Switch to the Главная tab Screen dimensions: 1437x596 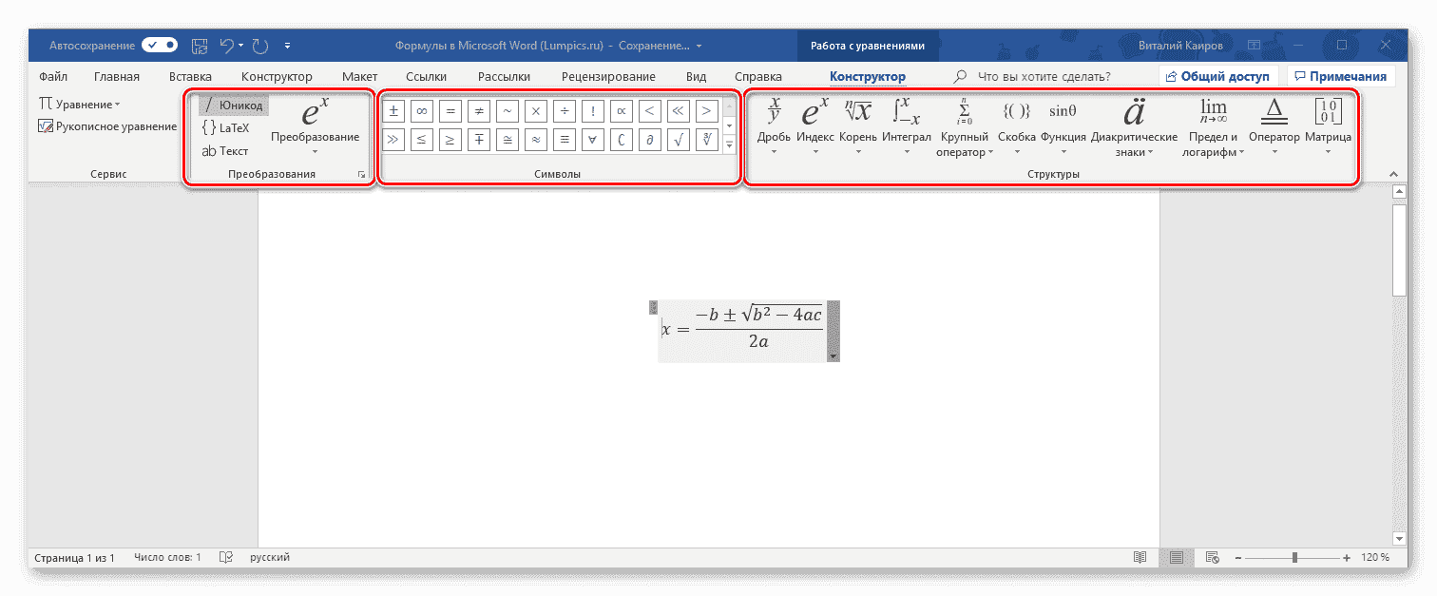[117, 76]
